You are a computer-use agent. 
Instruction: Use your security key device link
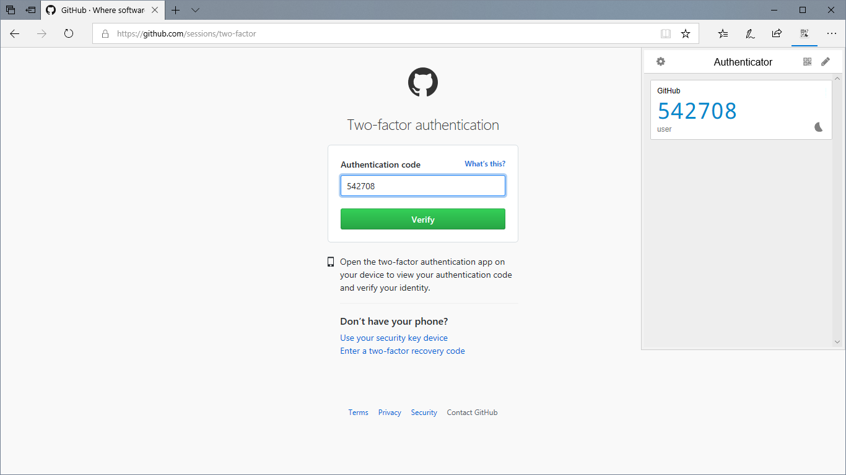tap(394, 338)
